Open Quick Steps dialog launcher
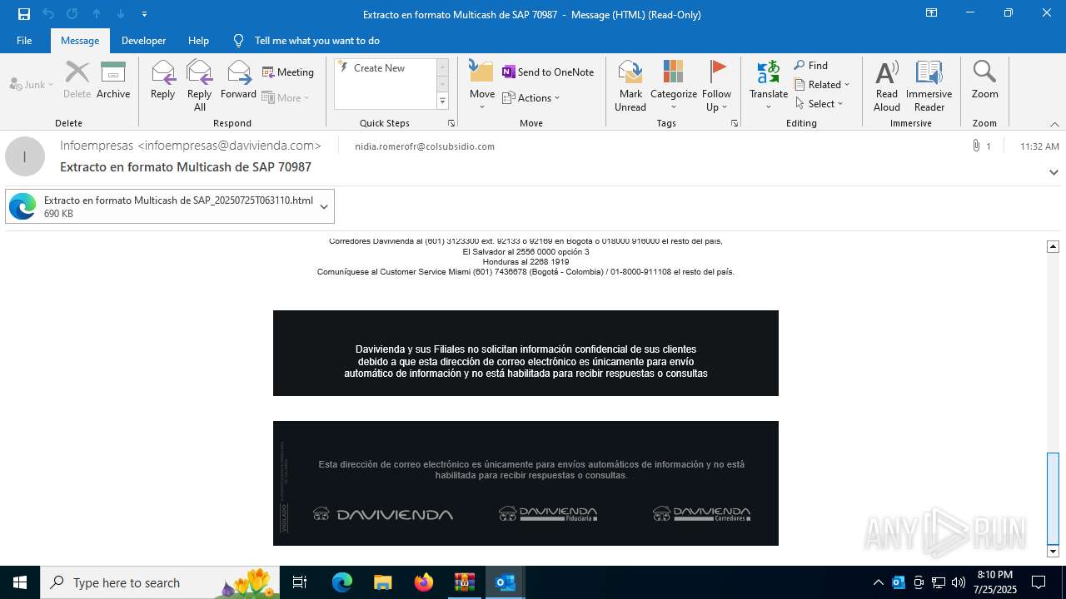Image resolution: width=1066 pixels, height=599 pixels. click(451, 123)
